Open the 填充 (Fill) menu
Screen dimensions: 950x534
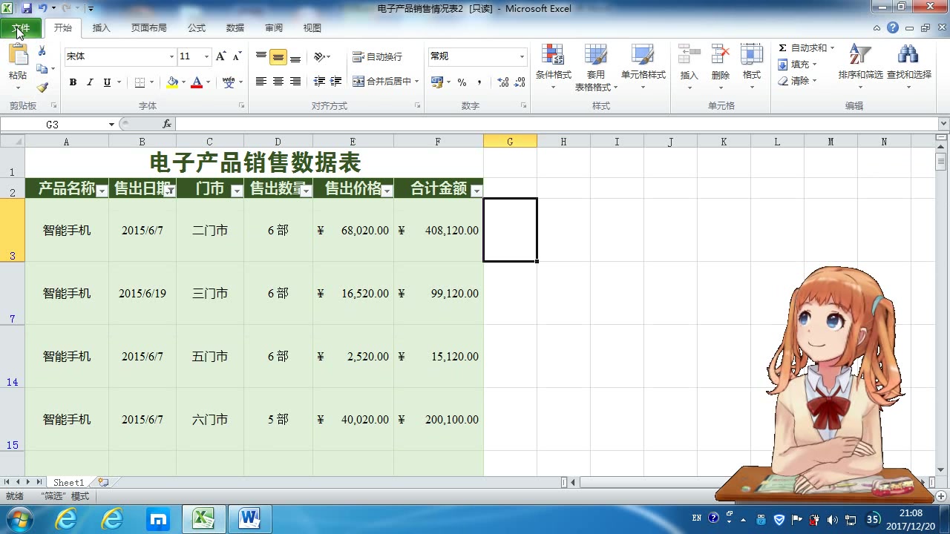coord(798,65)
